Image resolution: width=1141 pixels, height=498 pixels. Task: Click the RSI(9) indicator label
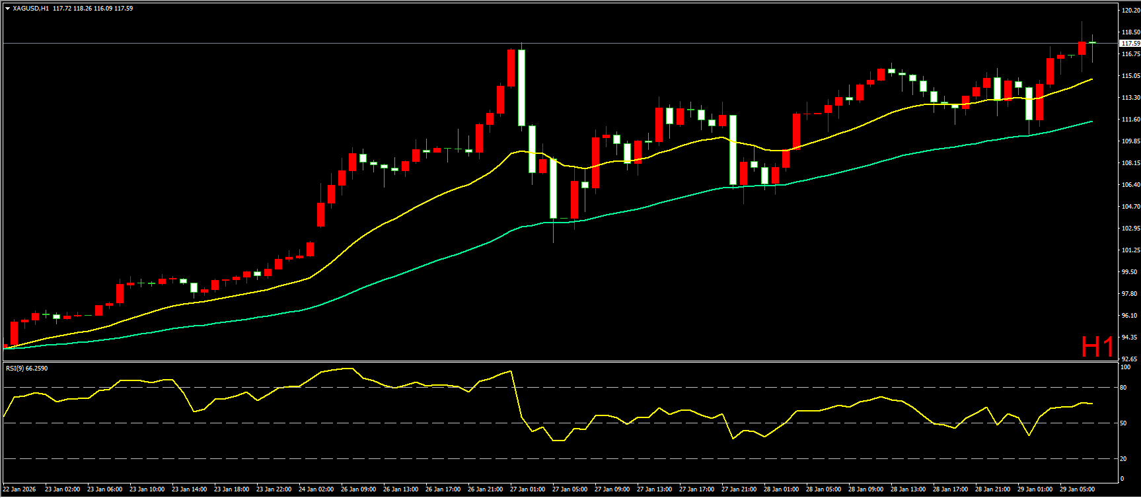[x=26, y=368]
